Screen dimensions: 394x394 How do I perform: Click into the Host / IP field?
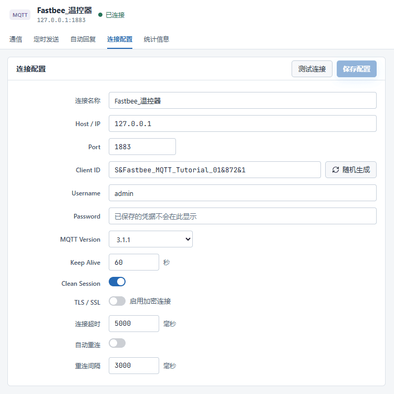(243, 123)
